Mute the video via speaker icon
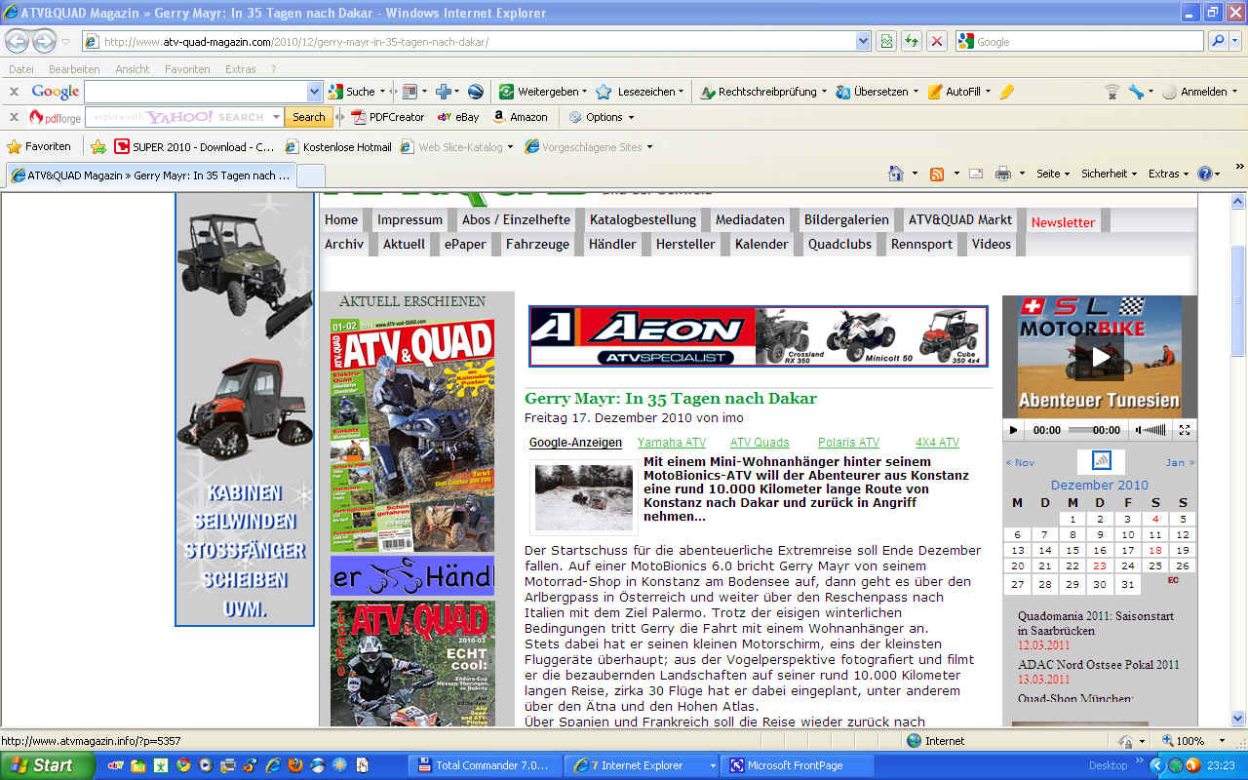The image size is (1248, 780). pos(1138,430)
